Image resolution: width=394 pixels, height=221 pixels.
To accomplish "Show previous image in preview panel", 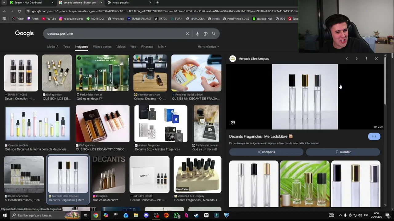I will click(347, 59).
